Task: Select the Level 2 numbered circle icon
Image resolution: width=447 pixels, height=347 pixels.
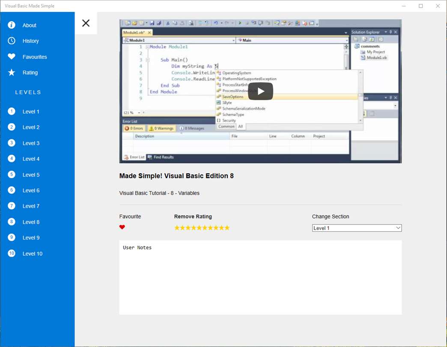Action: point(12,127)
